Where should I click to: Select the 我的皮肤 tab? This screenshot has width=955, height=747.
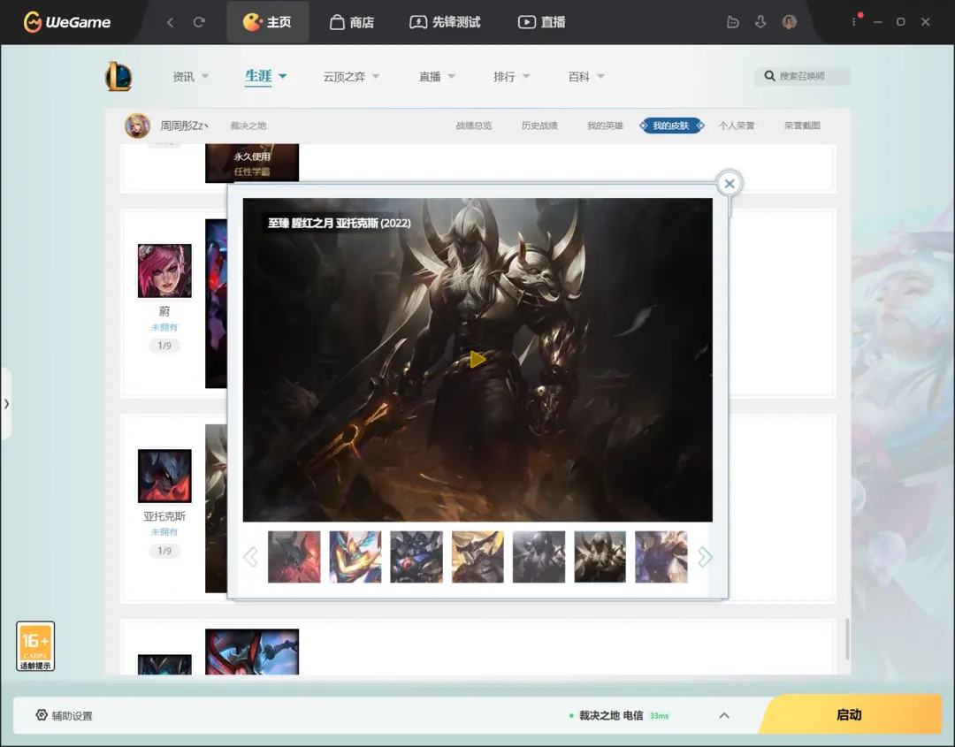(672, 126)
